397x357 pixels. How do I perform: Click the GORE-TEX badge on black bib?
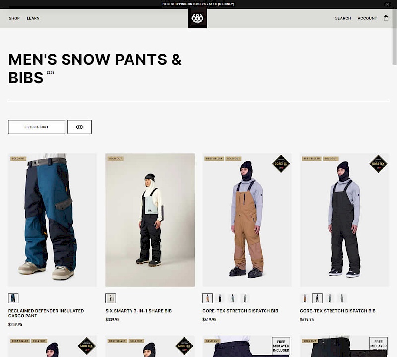(378, 164)
